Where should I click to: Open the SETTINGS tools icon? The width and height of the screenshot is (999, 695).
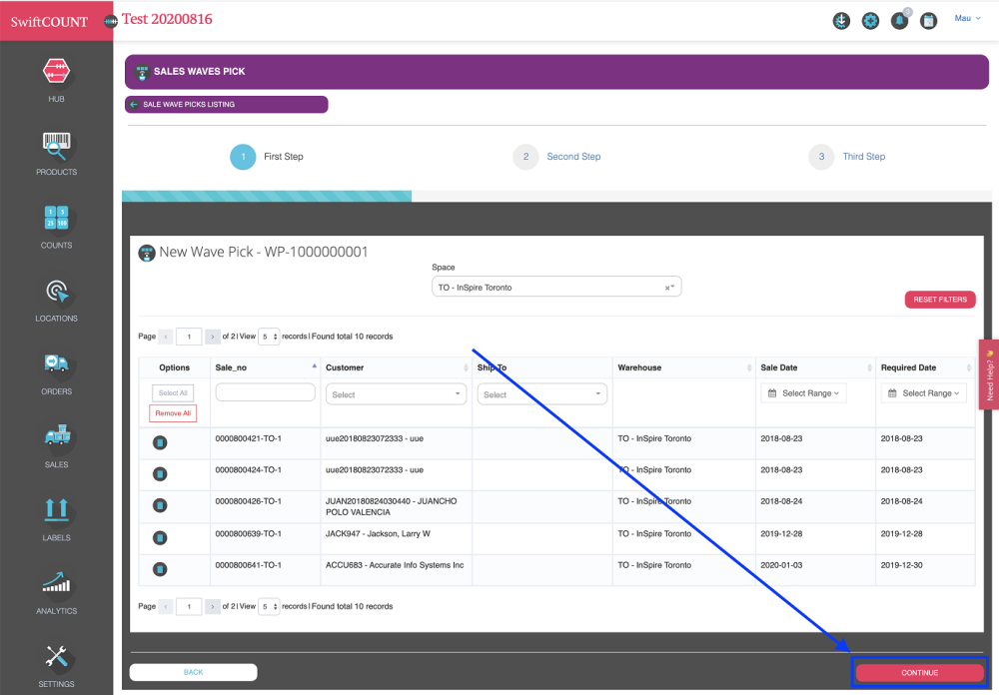(56, 656)
